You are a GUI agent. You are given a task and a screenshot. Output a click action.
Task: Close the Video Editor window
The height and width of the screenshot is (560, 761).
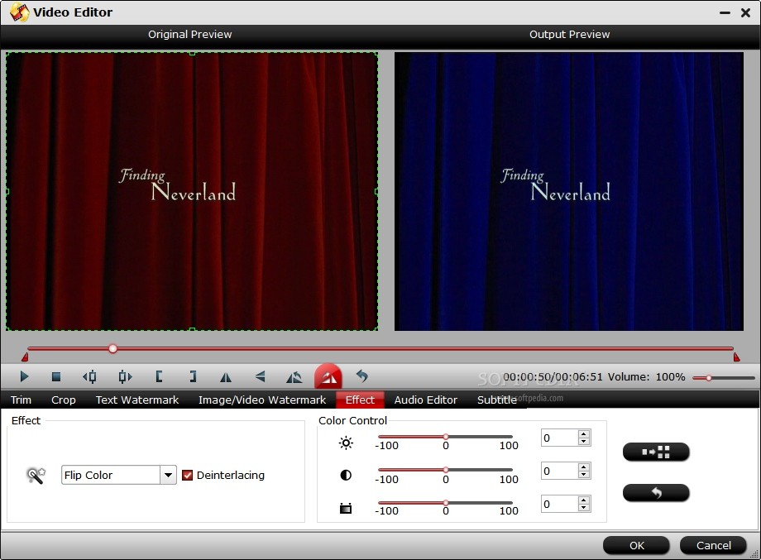(745, 12)
